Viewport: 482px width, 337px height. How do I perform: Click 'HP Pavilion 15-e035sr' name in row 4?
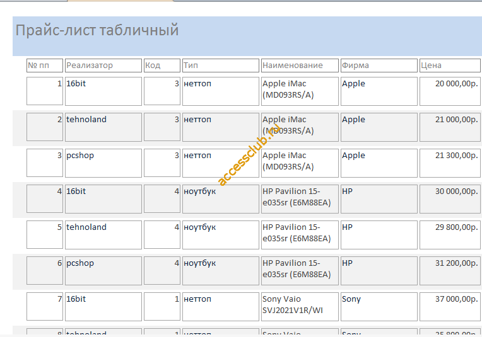tap(300, 199)
